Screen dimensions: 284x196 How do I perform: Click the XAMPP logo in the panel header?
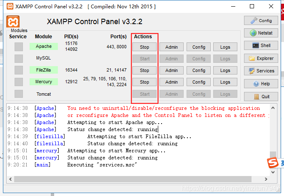pos(13,22)
